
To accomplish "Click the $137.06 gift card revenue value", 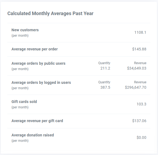I will (x=139, y=121).
